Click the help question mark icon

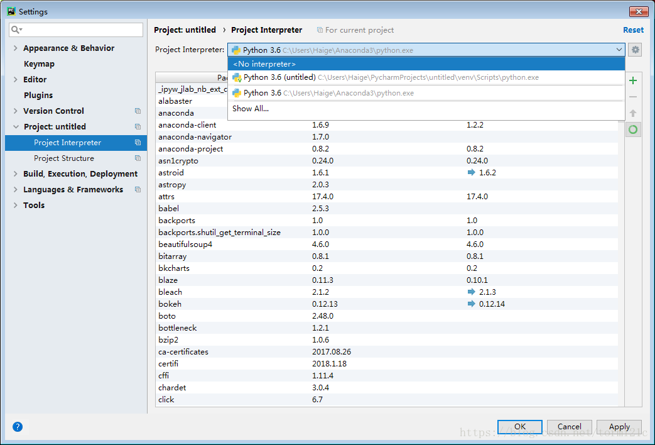18,427
